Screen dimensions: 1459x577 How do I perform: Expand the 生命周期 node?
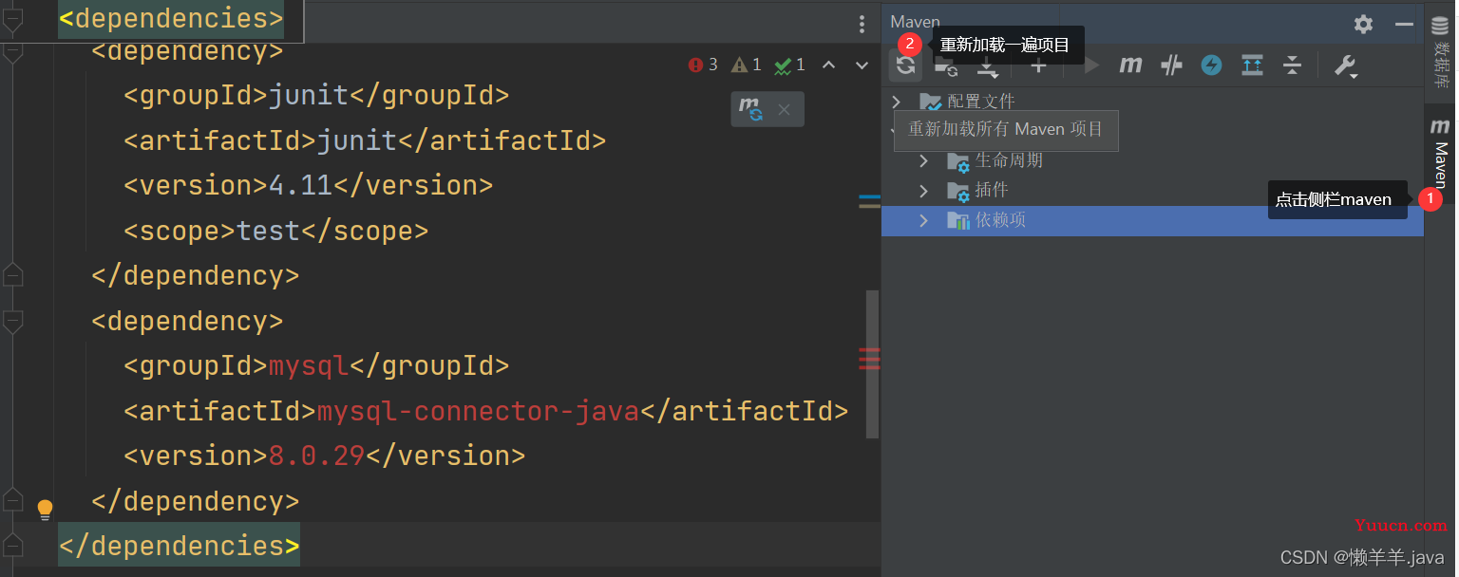(923, 161)
